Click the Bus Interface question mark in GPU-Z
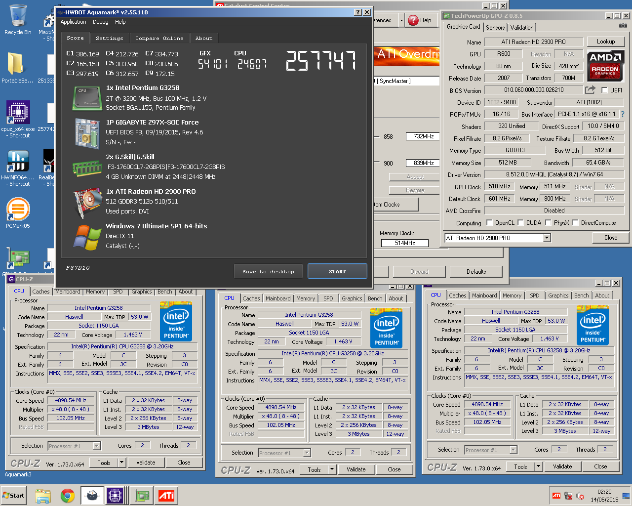This screenshot has width=632, height=506. point(623,114)
